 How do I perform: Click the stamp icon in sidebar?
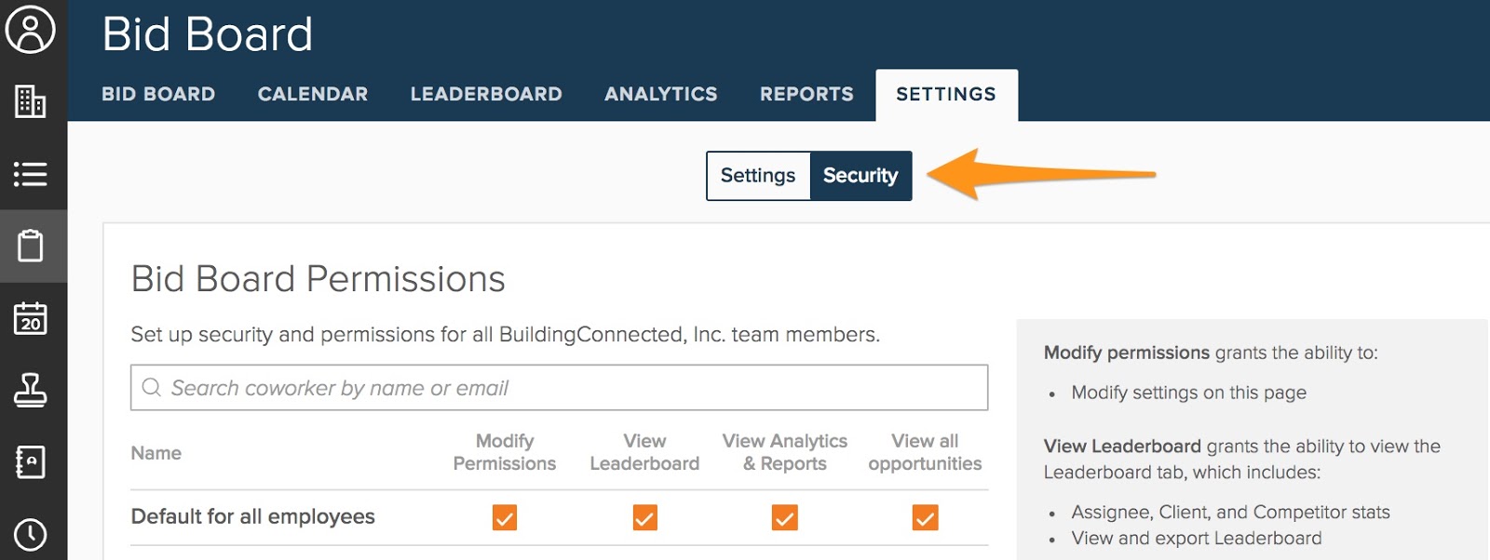(31, 391)
